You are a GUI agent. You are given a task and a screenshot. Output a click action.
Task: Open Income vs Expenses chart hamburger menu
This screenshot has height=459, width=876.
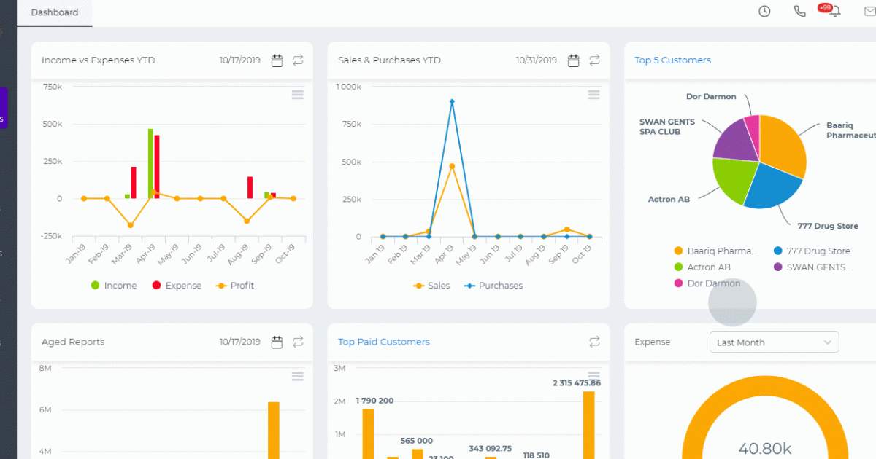click(x=297, y=95)
